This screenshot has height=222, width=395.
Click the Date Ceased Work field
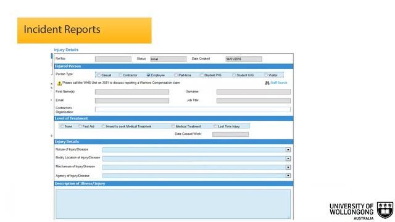coord(230,134)
